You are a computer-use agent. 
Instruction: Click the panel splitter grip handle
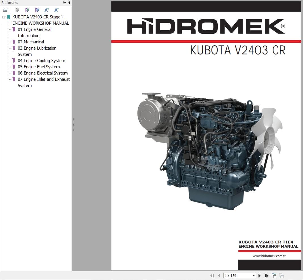pyautogui.click(x=73, y=125)
